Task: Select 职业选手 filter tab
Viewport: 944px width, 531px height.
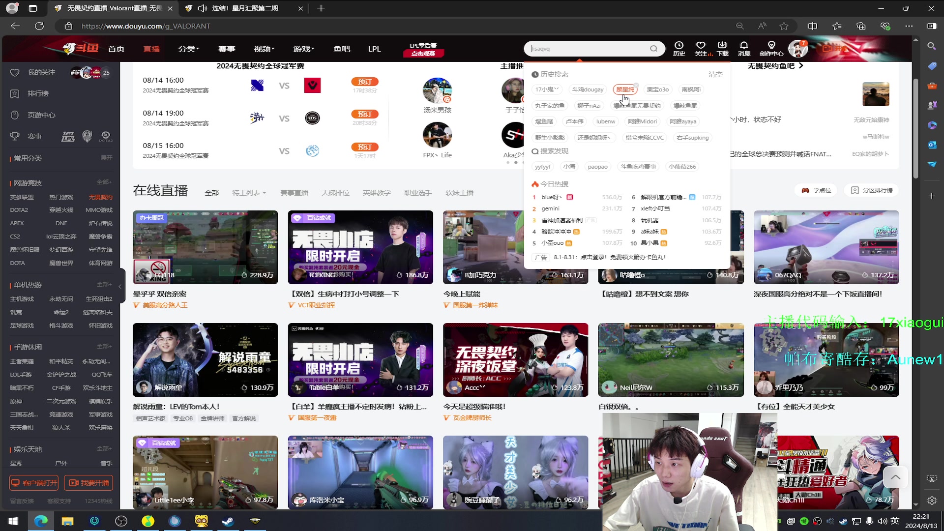Action: [x=418, y=193]
